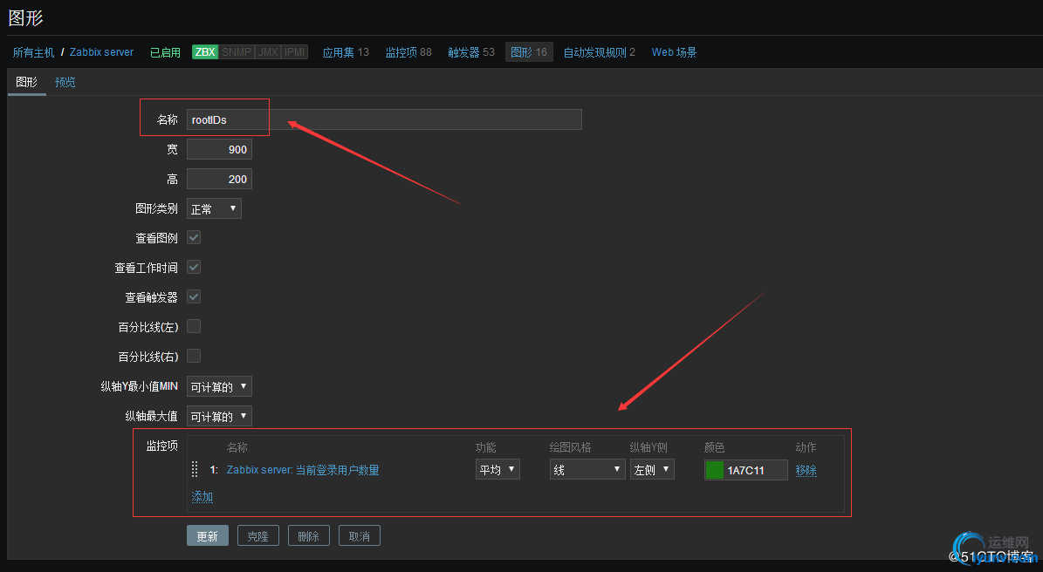Click the 删除 button
This screenshot has height=572, width=1043.
click(309, 536)
